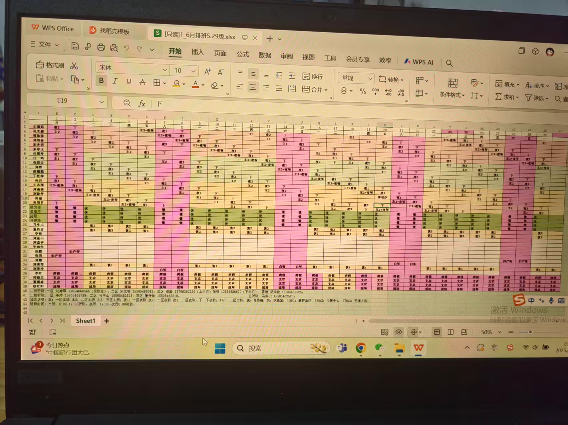Viewport: 568px width, 425px height.
Task: Open Print Preview icon
Action: click(114, 48)
